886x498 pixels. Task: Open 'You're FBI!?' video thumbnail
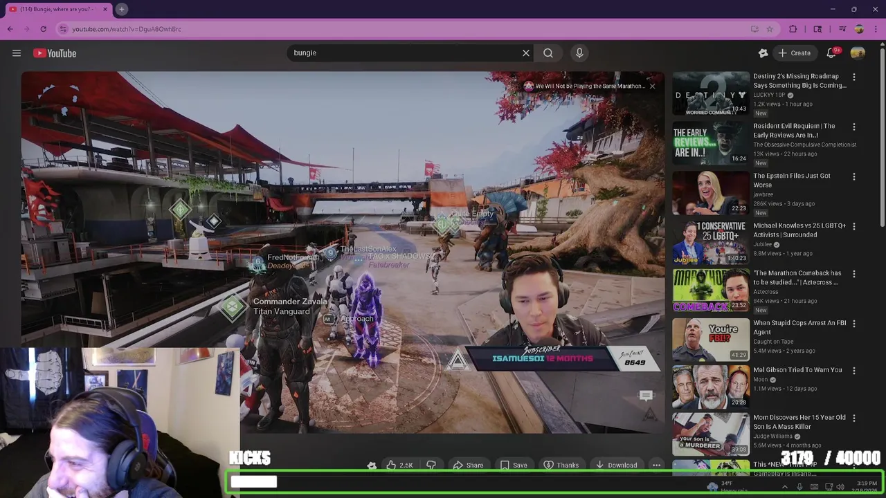(711, 340)
